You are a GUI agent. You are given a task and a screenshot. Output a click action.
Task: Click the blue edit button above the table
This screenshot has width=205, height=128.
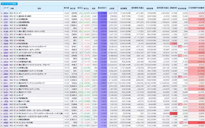click(9, 4)
